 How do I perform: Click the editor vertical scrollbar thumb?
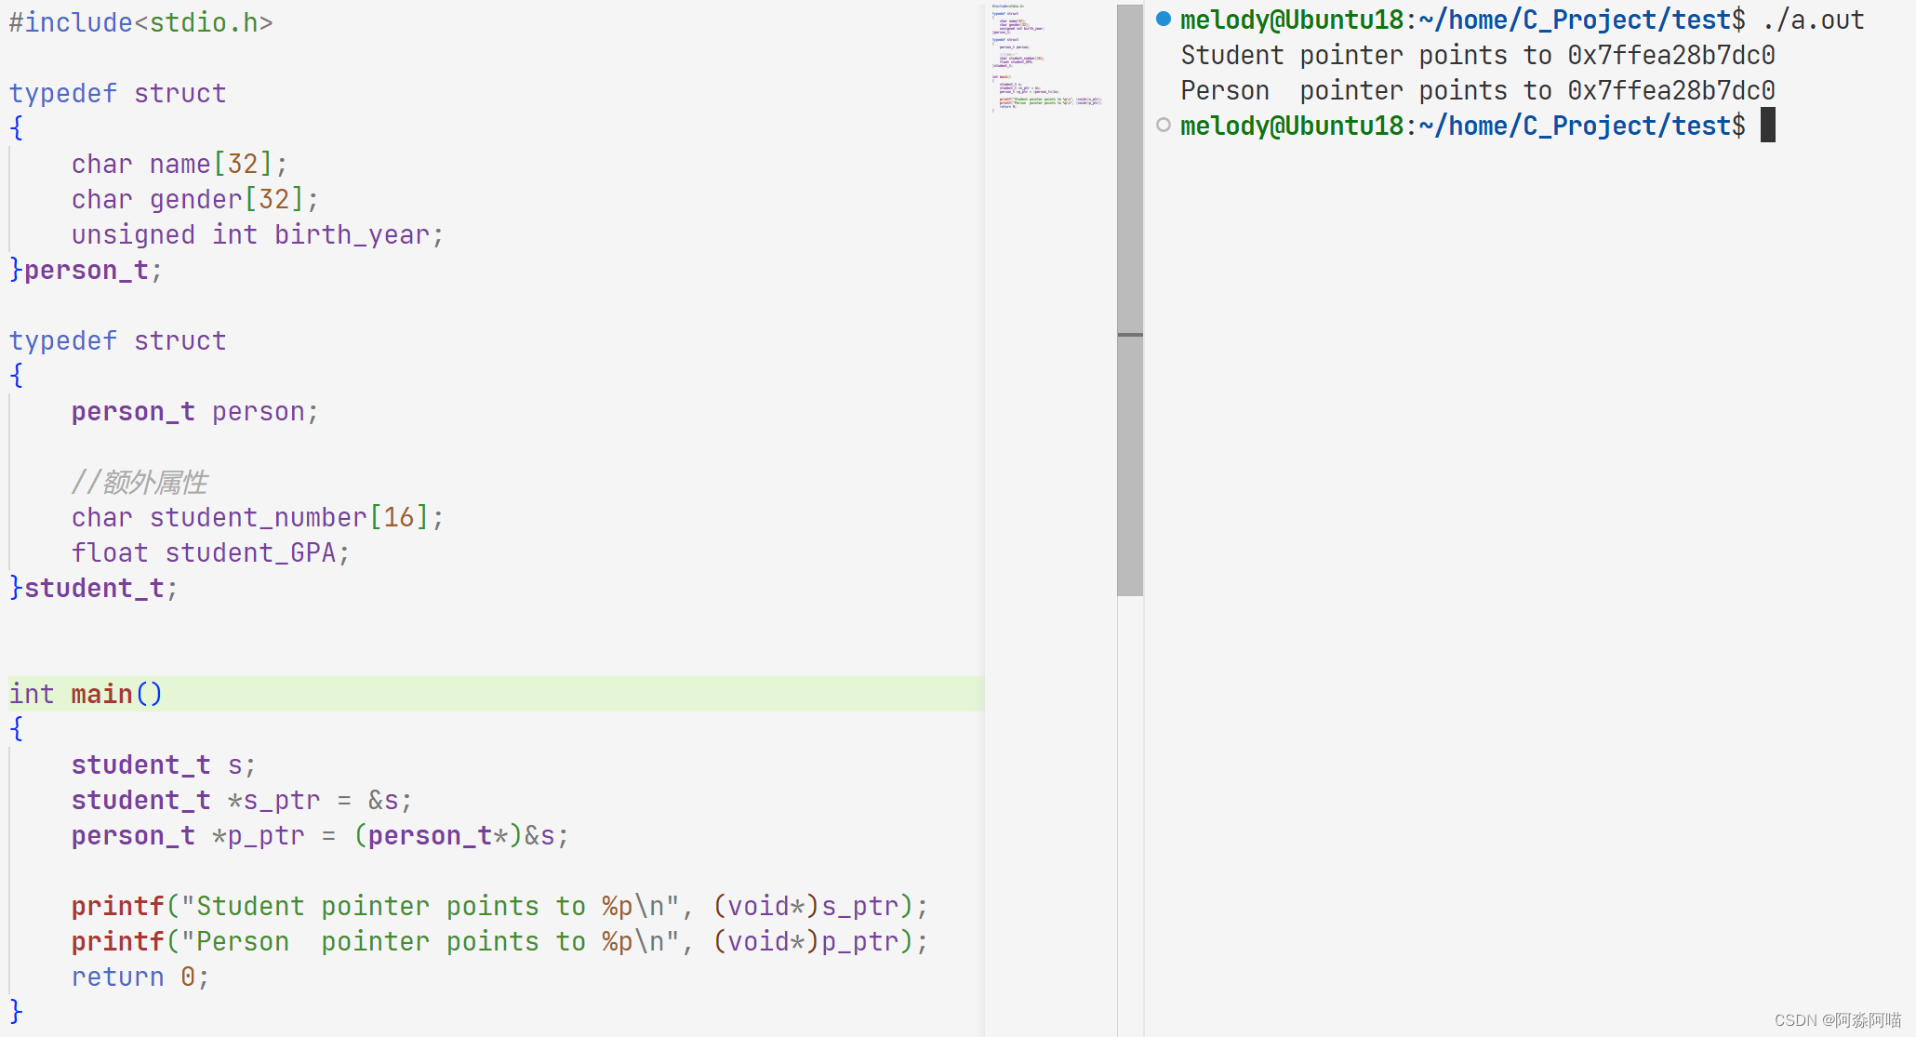pos(1129,186)
